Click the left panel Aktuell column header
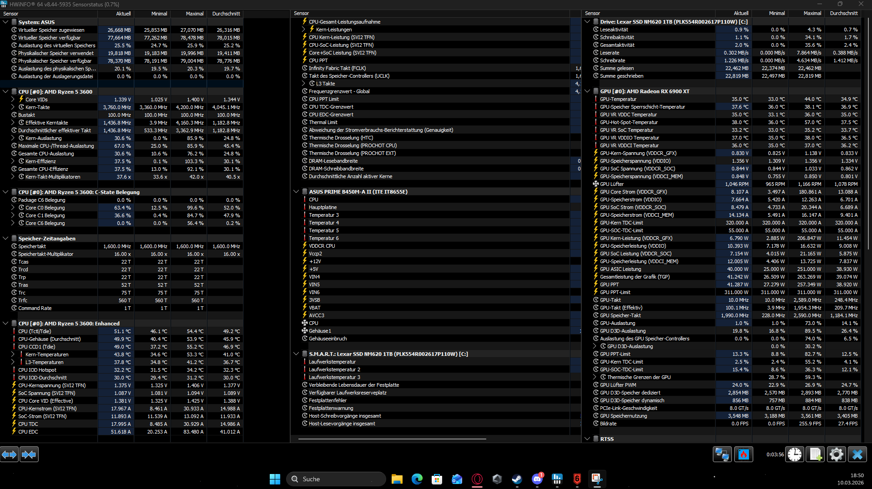Image resolution: width=872 pixels, height=489 pixels. (x=116, y=14)
